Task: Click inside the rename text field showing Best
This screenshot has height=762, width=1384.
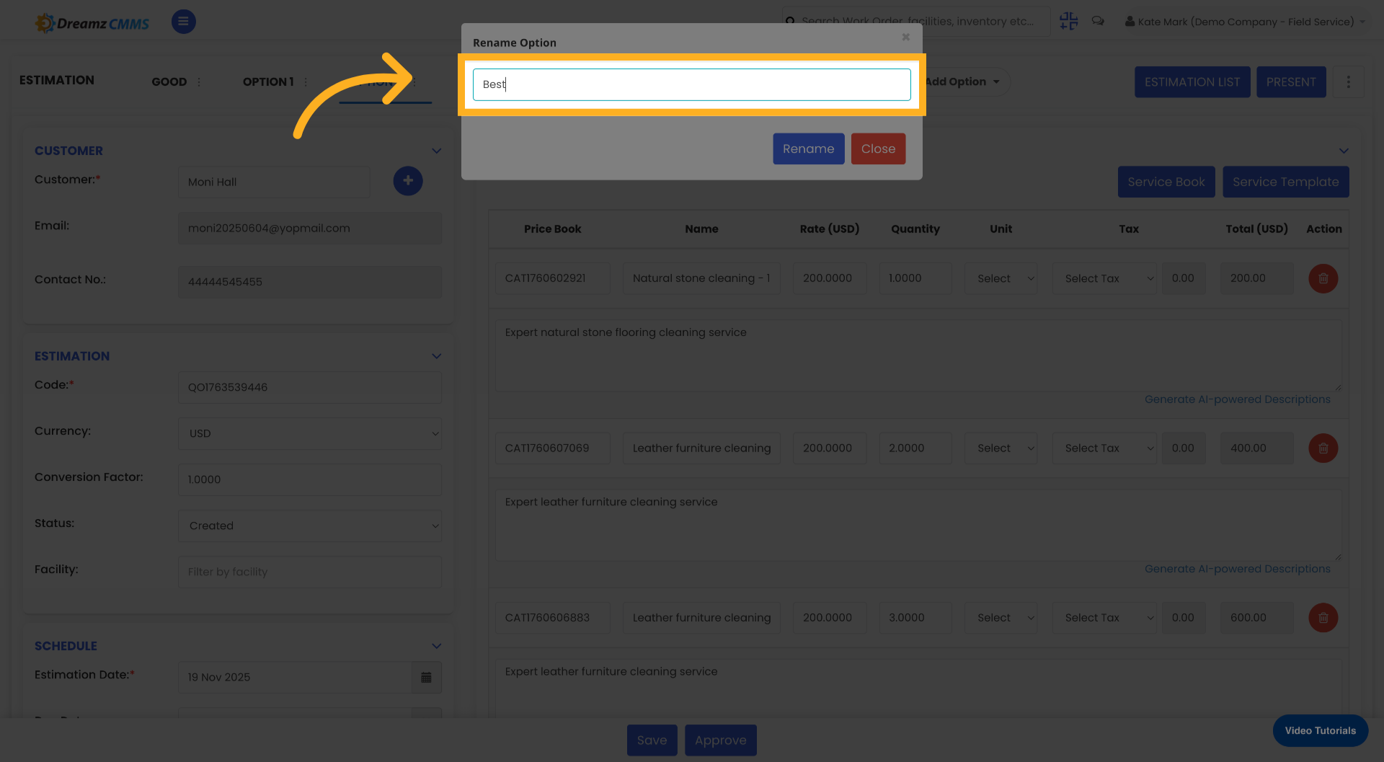Action: click(691, 84)
